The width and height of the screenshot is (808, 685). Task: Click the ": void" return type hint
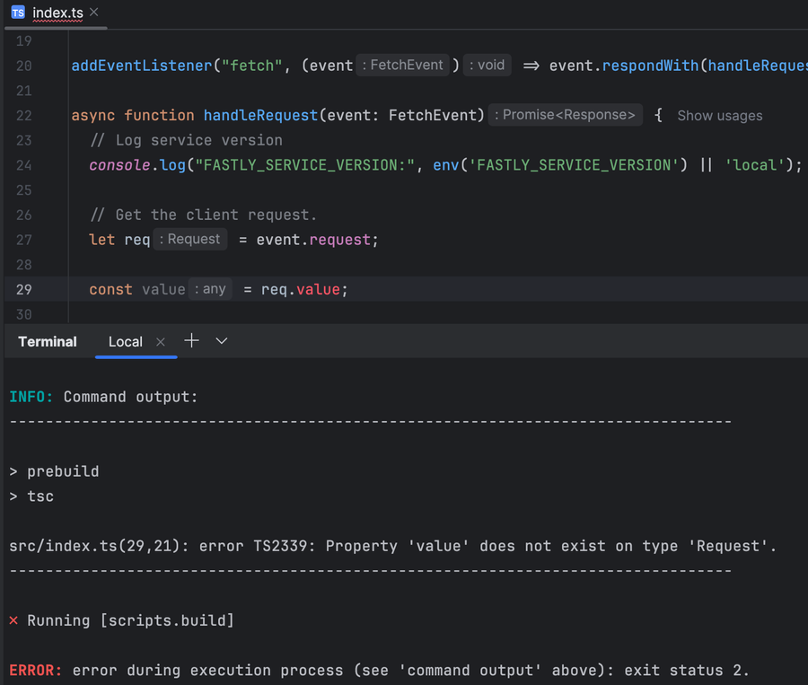pos(487,65)
